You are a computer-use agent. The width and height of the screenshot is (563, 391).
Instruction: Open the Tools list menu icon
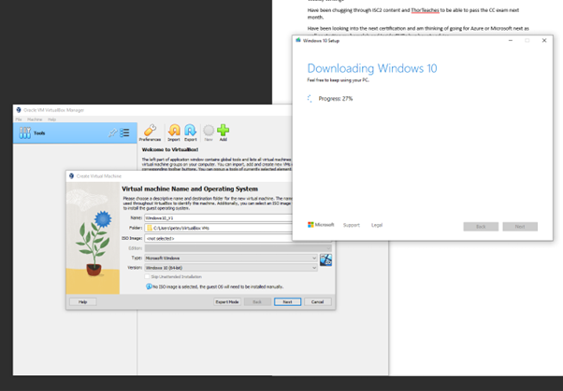coord(124,133)
